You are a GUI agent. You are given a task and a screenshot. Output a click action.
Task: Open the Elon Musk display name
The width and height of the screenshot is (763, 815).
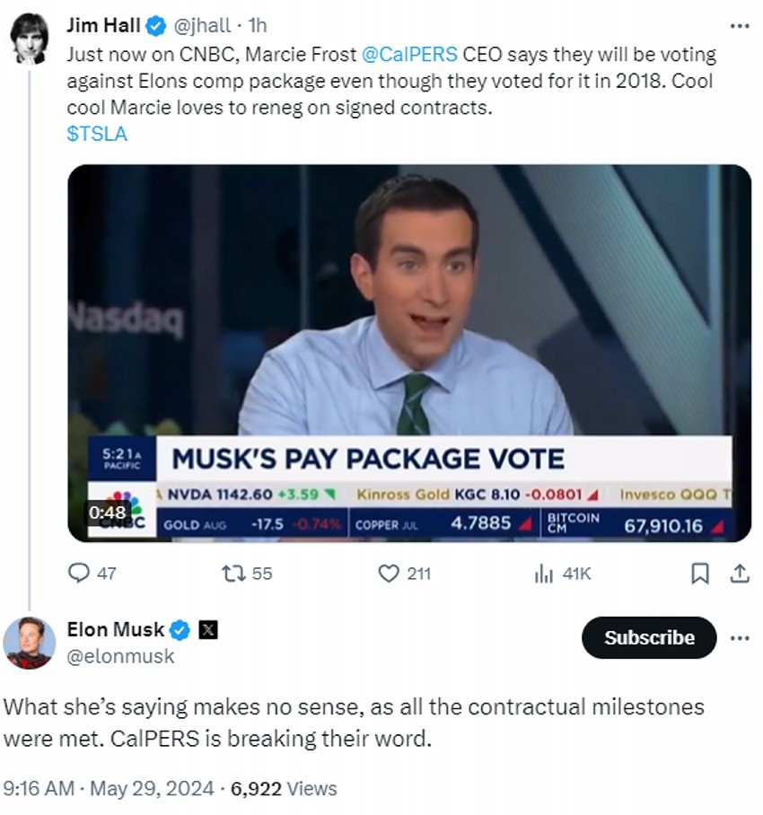(116, 630)
